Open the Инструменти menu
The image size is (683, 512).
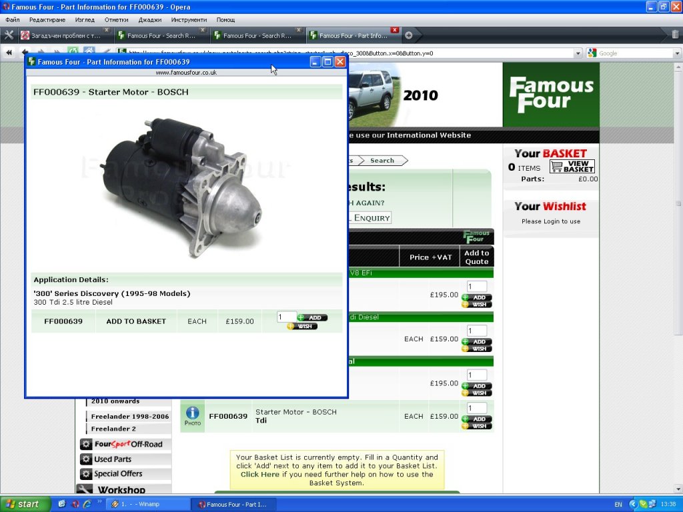coord(189,19)
